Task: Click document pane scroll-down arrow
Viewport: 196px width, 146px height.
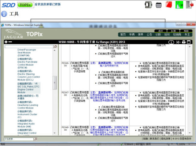Action: coord(190,133)
